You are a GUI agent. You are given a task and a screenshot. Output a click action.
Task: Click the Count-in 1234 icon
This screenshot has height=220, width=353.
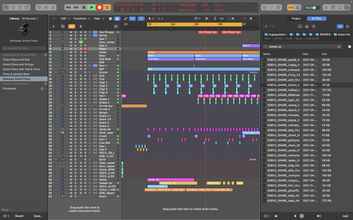[x=291, y=8]
